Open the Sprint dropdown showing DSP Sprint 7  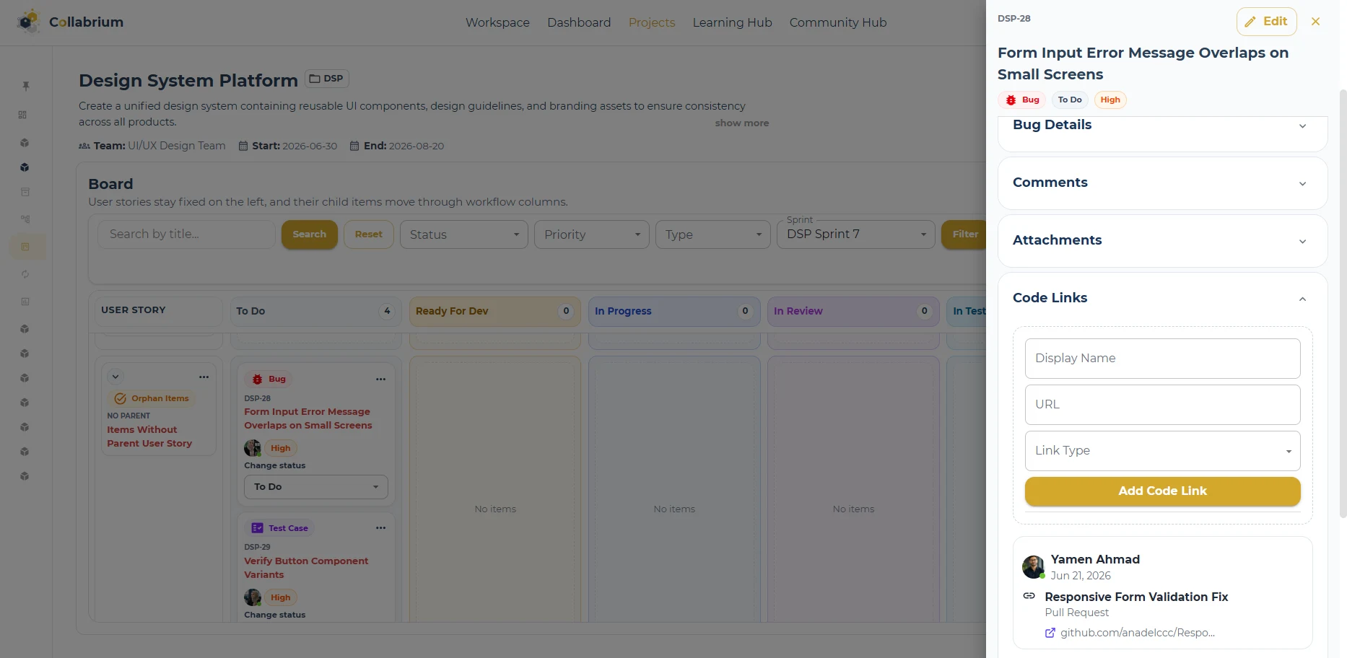pos(856,234)
